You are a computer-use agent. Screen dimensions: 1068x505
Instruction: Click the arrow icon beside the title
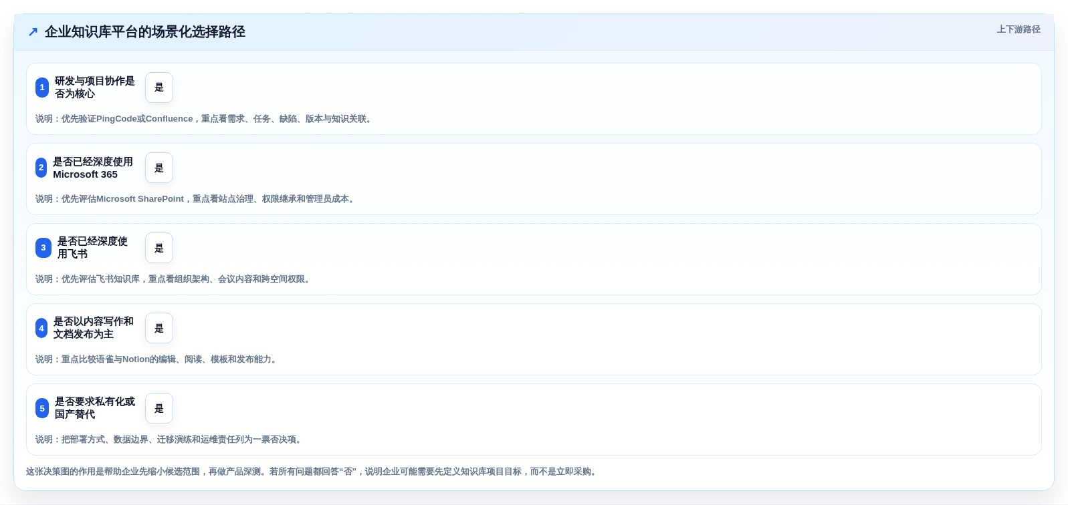coord(33,32)
